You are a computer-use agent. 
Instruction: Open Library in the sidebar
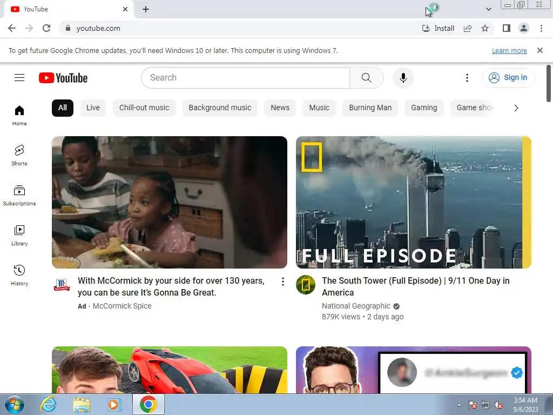click(19, 236)
